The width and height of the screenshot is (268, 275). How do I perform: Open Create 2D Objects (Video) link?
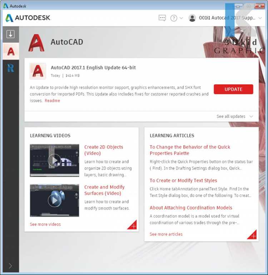[104, 150]
